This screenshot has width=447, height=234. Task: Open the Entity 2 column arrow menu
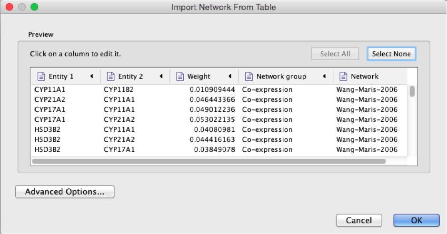161,76
